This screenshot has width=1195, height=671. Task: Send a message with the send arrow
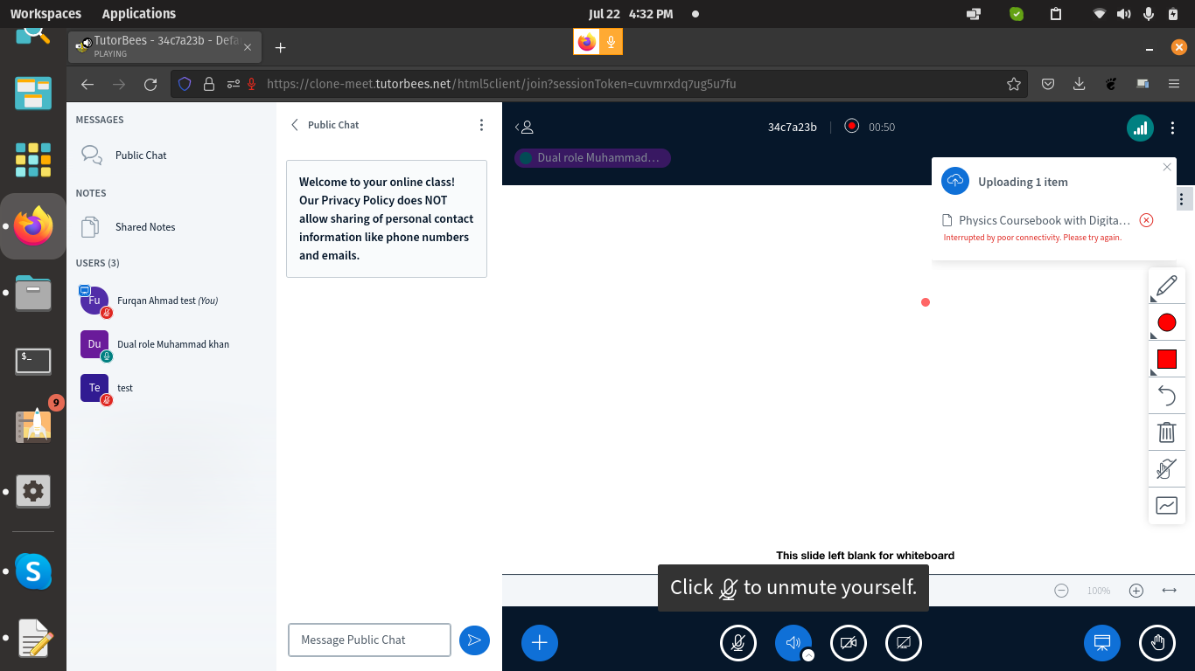[474, 640]
